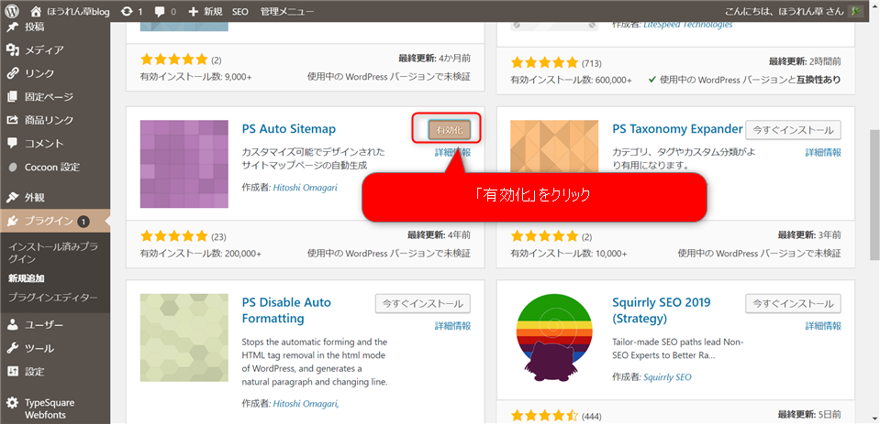Click the PS Auto Sitemap purple thumbnail
Image resolution: width=880 pixels, height=424 pixels.
coord(184,164)
